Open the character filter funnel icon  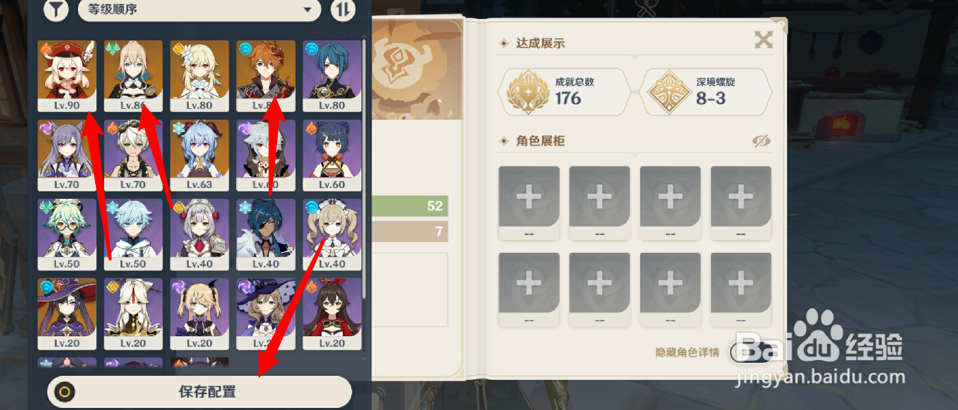(55, 10)
